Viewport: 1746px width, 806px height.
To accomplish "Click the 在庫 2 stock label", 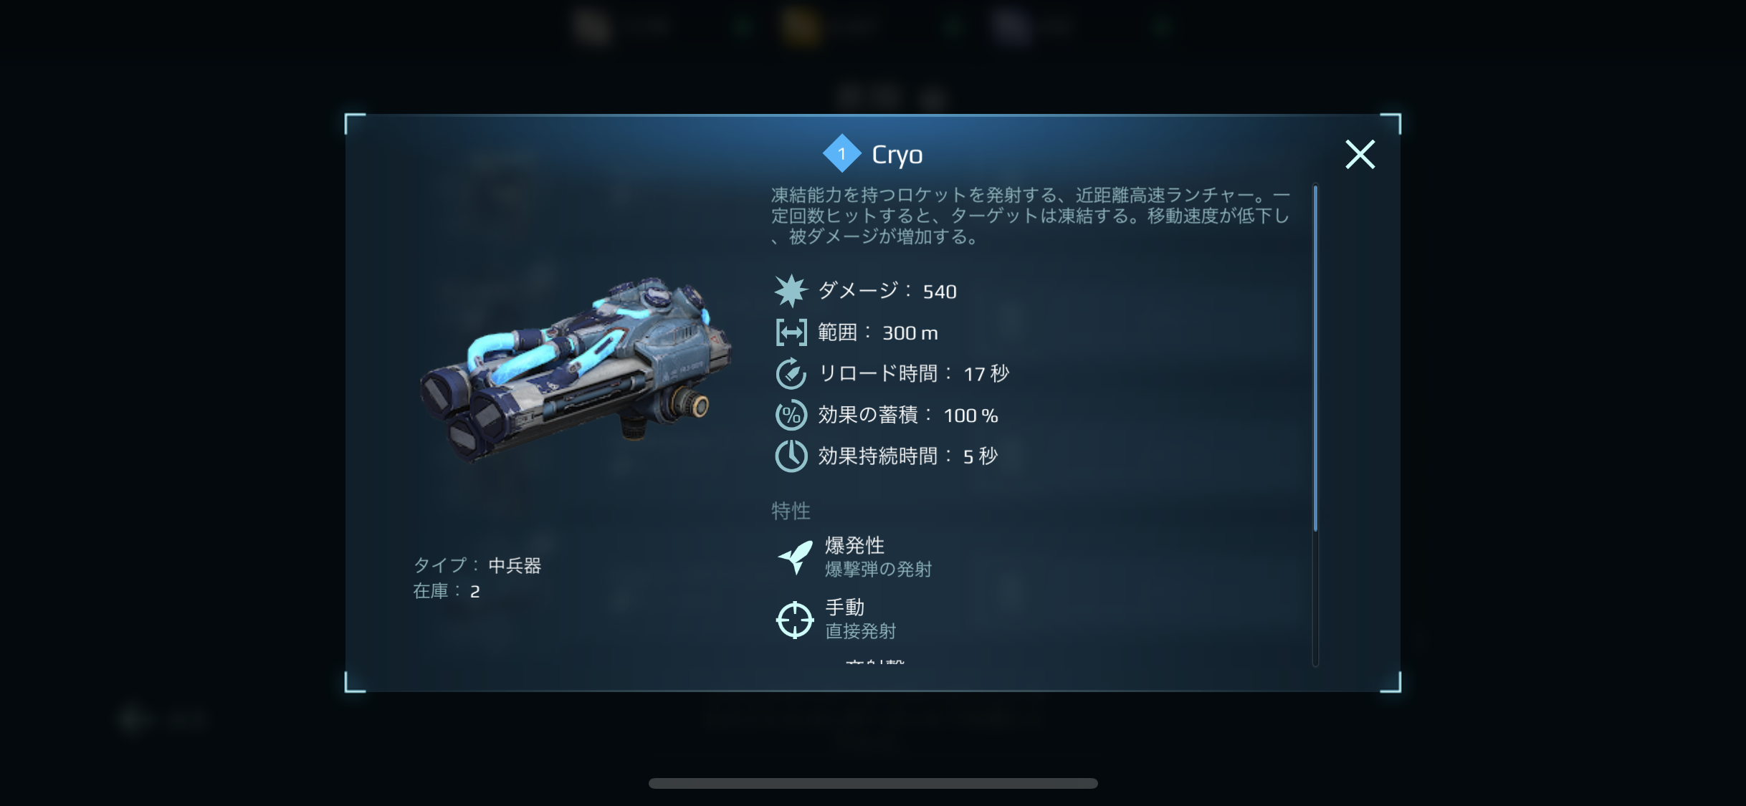I will coord(446,591).
